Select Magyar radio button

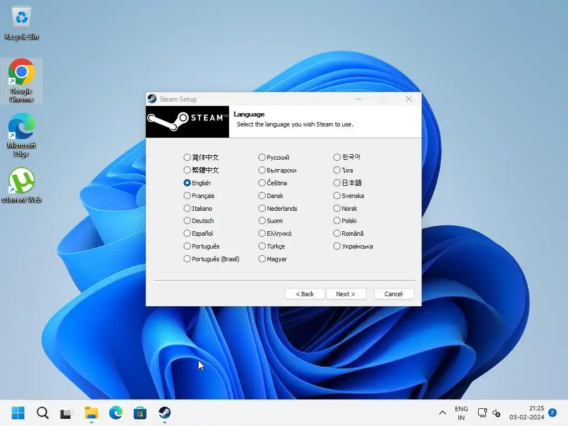click(273, 259)
